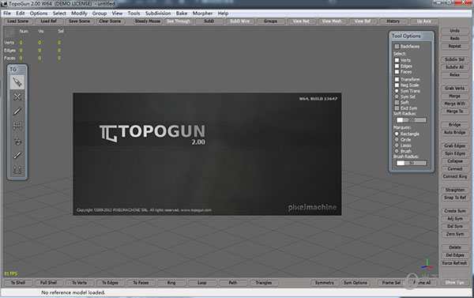This screenshot has height=298, width=474.
Task: Adjust the Brush Radius slider
Action: coord(412,163)
